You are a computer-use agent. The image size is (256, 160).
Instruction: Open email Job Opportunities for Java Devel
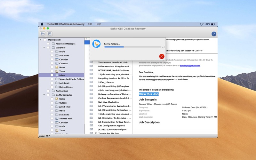point(115,122)
